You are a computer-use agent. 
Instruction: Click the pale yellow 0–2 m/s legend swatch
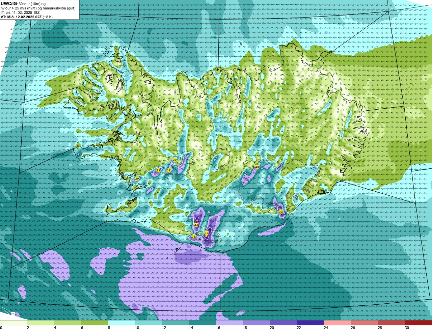13,323
